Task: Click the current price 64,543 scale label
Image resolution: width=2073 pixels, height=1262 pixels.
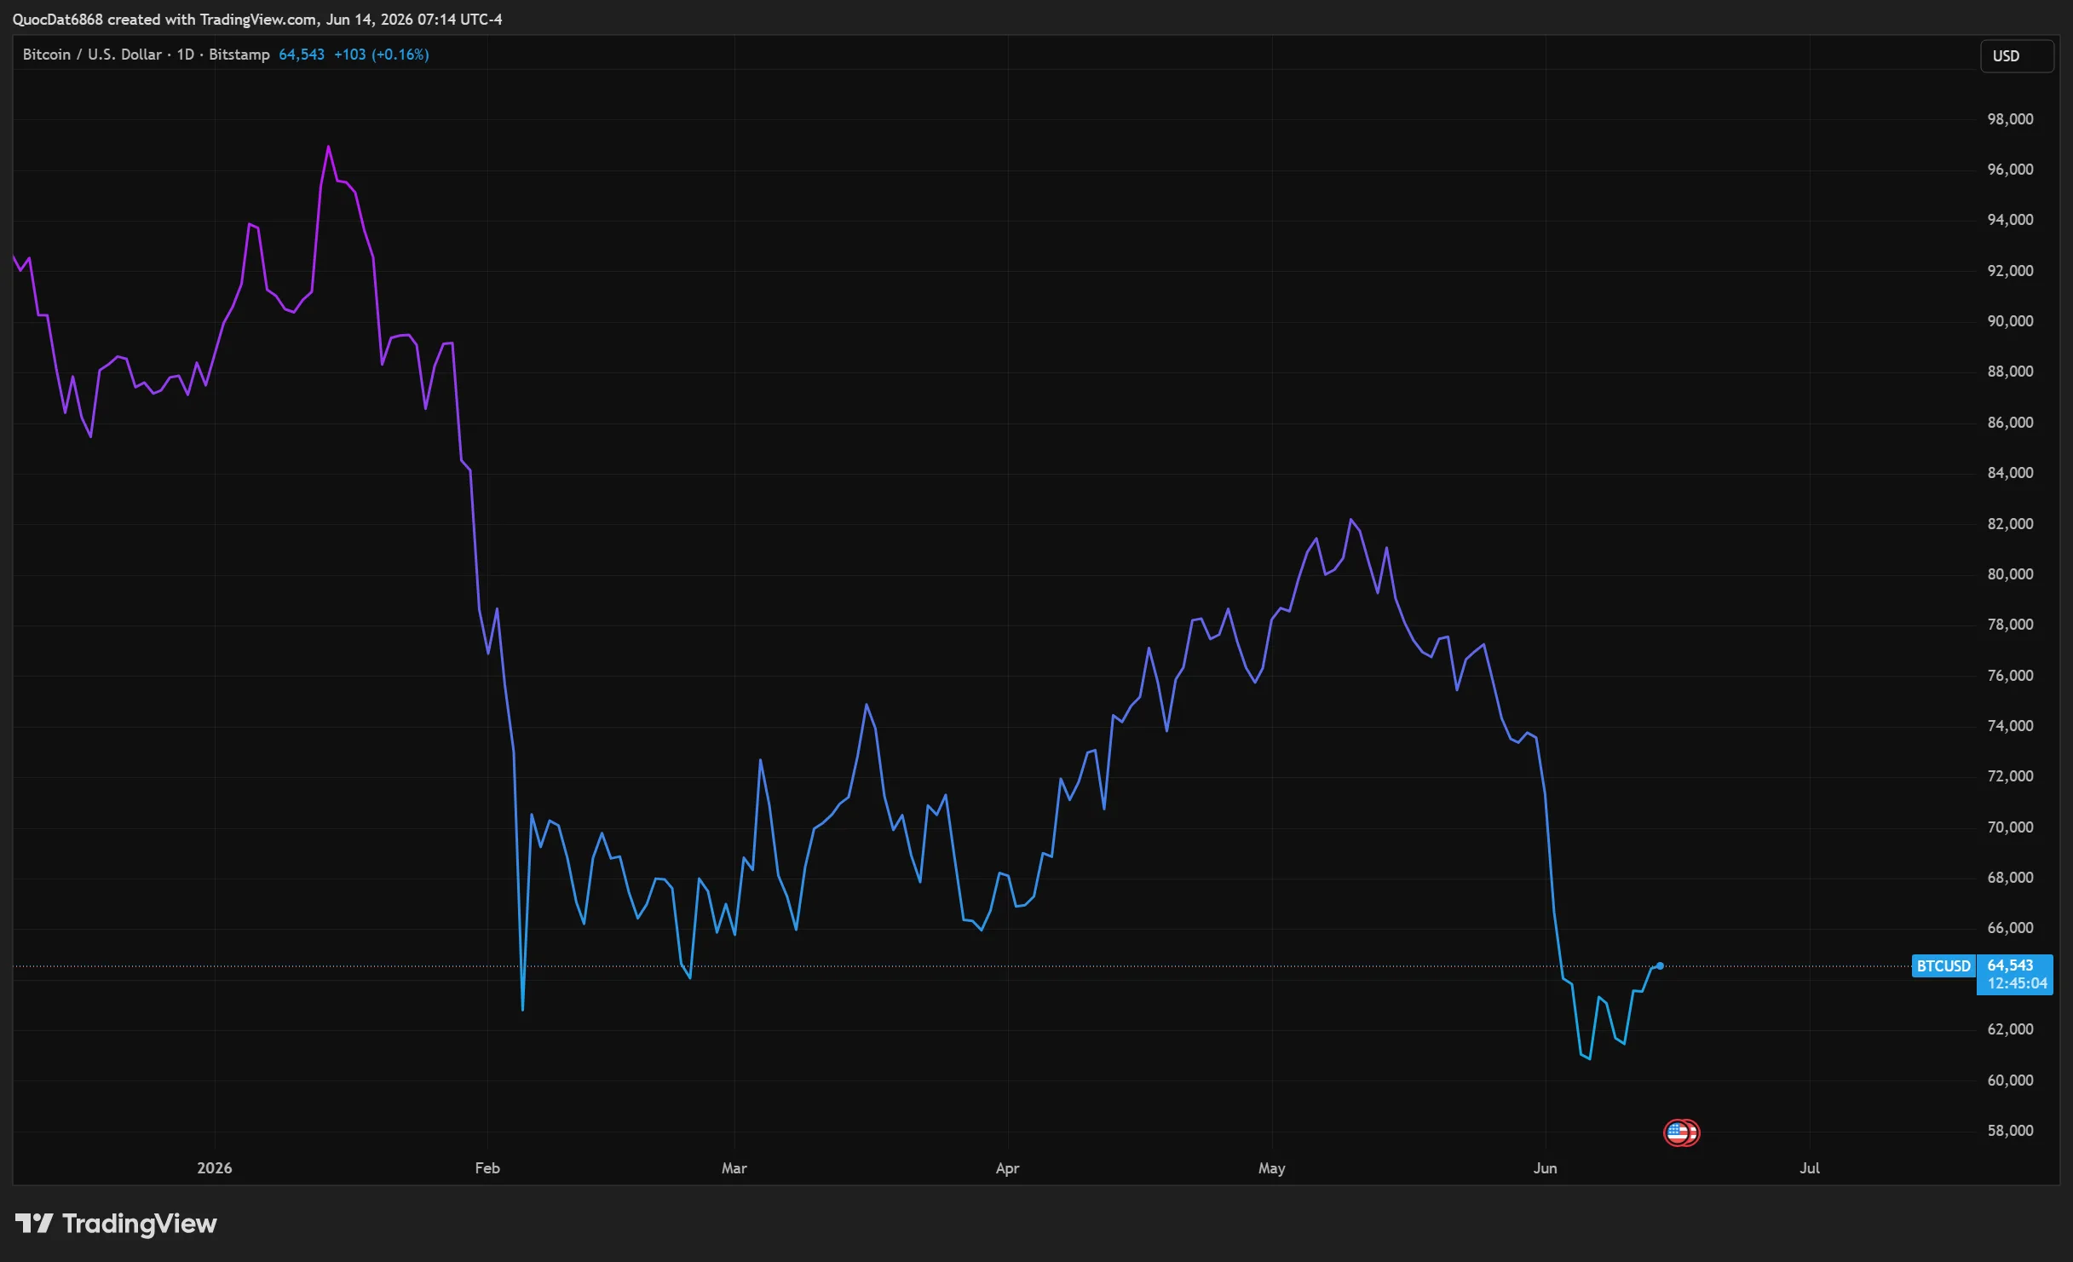Action: pyautogui.click(x=2010, y=965)
